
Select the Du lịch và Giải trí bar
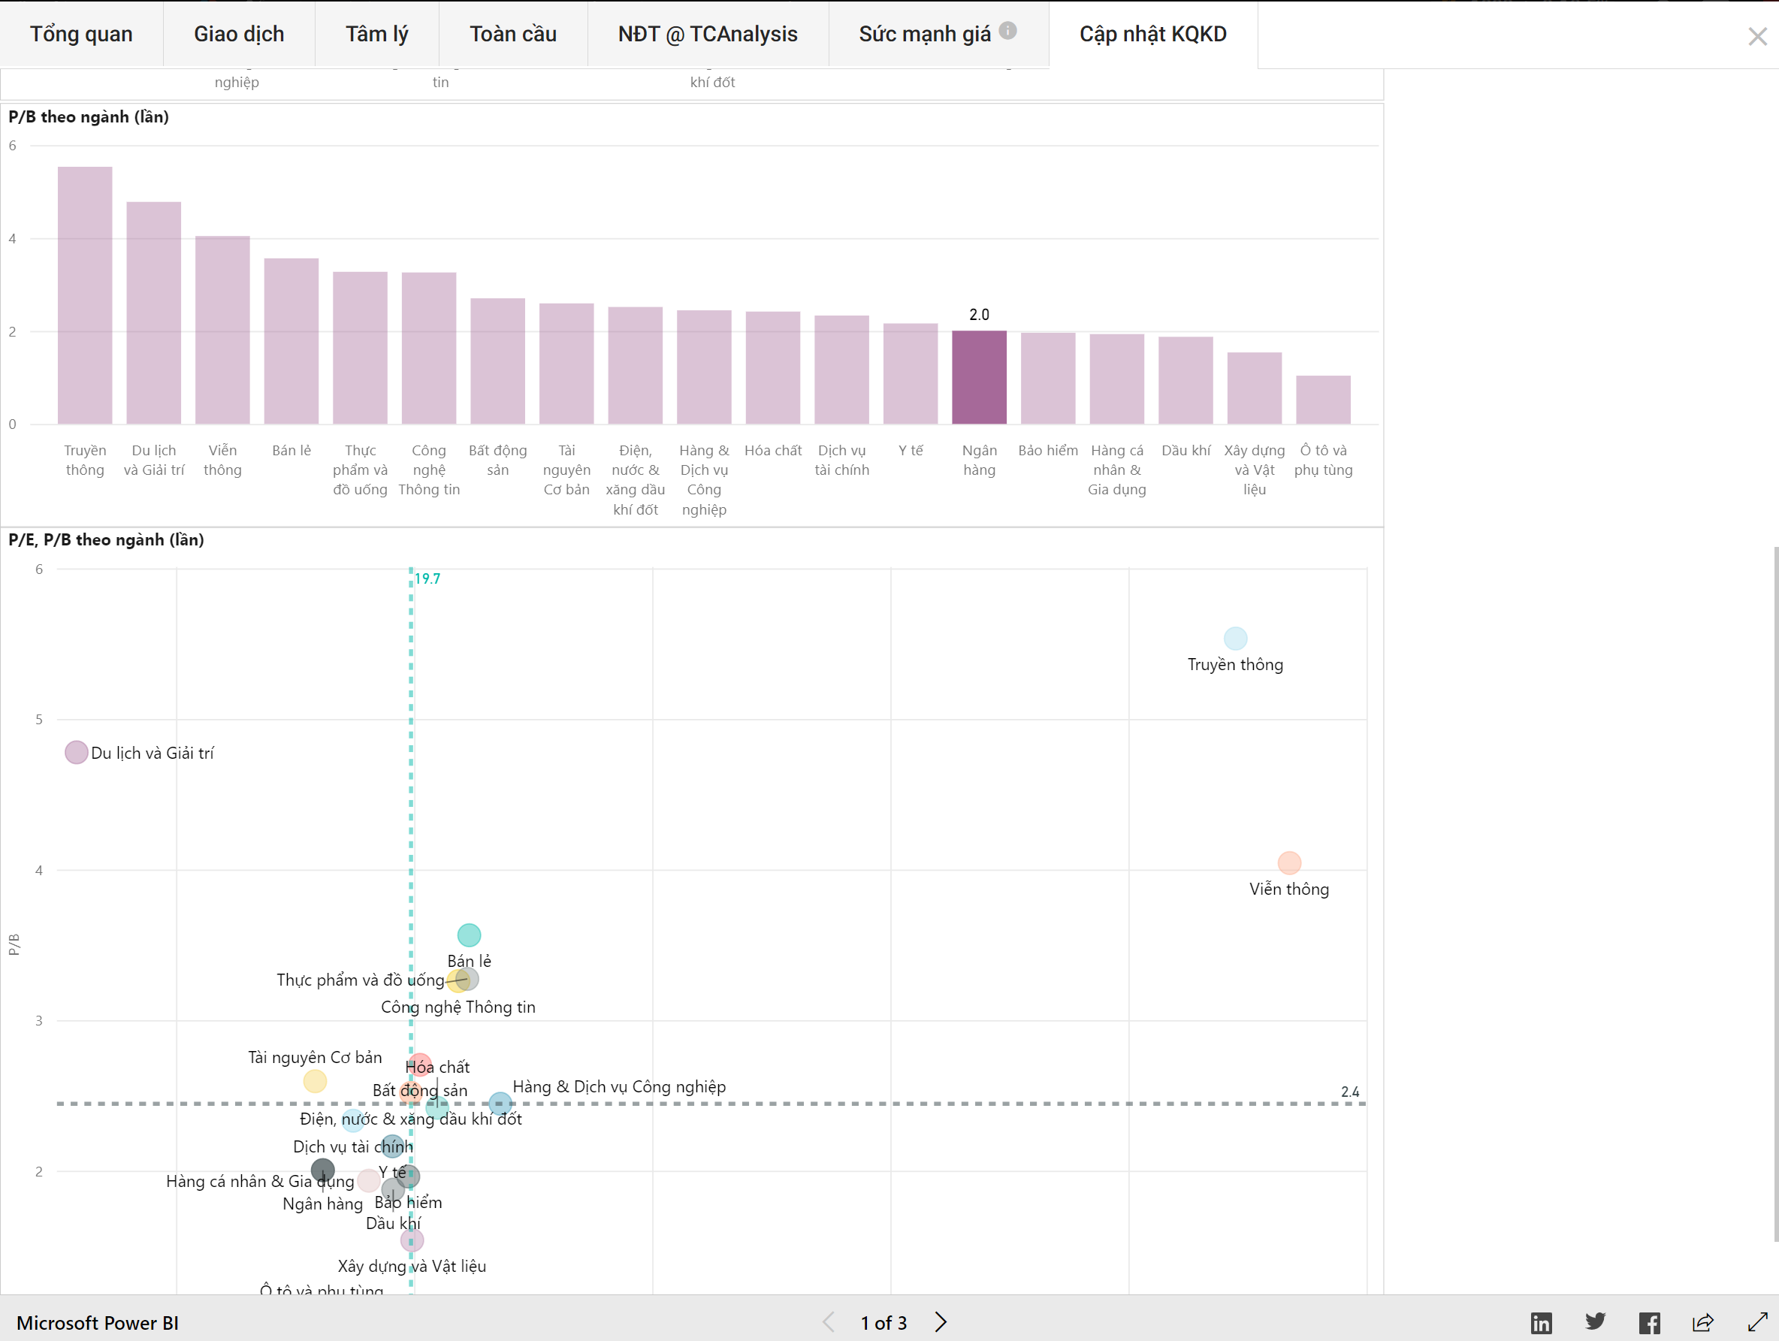[x=153, y=313]
